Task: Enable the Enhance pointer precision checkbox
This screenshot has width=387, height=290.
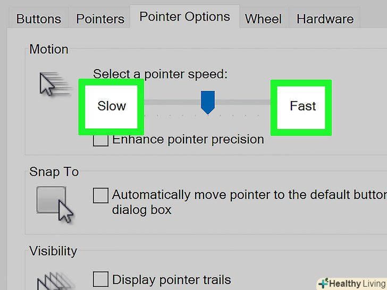Action: (100, 141)
